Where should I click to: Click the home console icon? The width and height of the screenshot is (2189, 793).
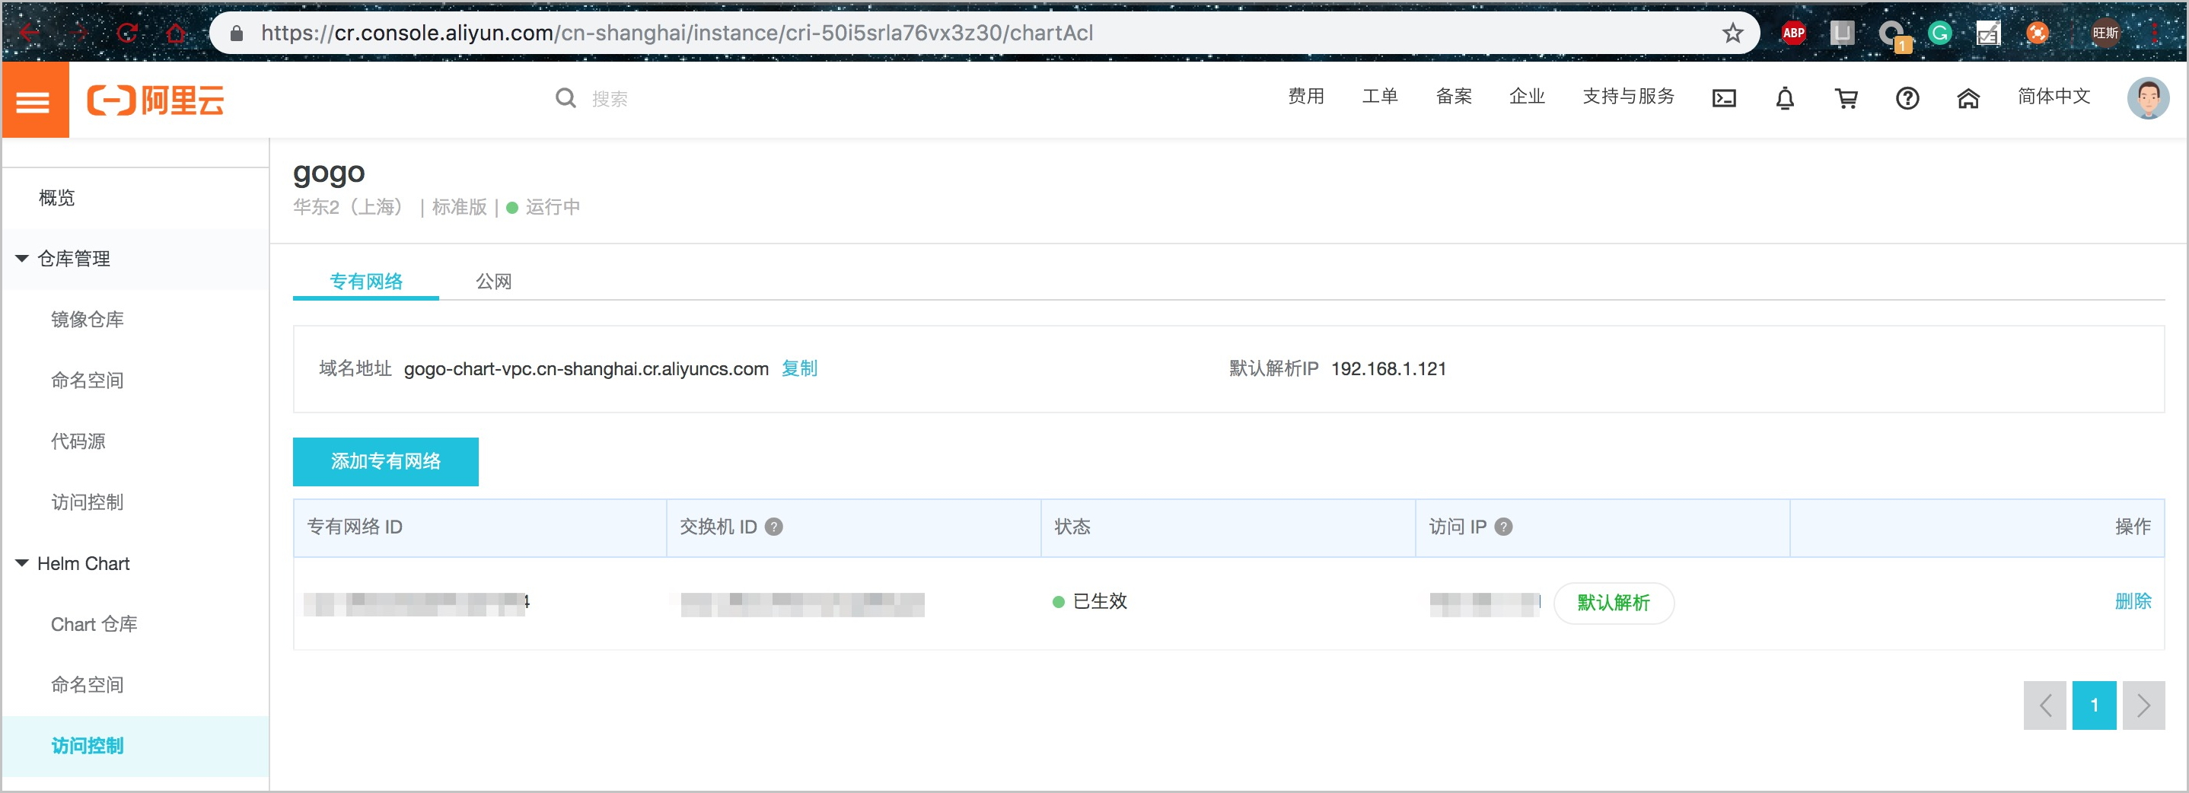(x=1968, y=99)
